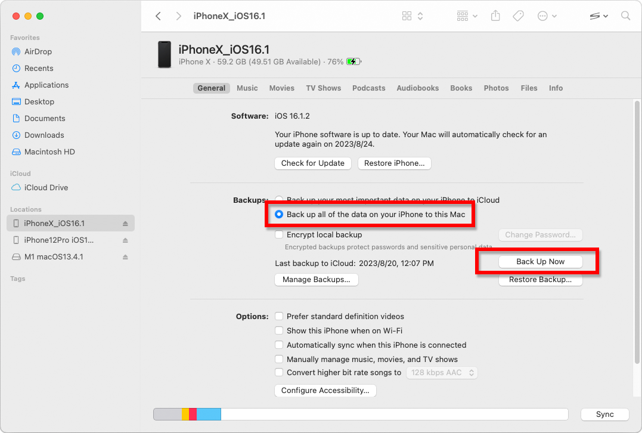Go back with the left chevron
The image size is (642, 433).
[x=158, y=16]
